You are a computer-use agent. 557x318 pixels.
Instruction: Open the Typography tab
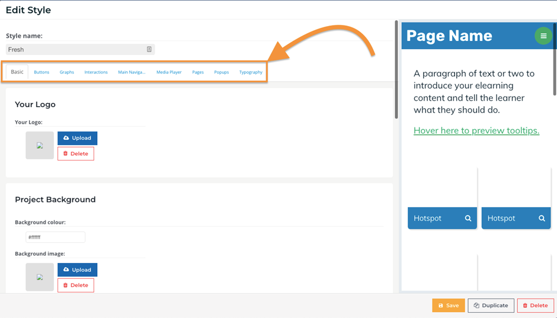[x=251, y=72]
